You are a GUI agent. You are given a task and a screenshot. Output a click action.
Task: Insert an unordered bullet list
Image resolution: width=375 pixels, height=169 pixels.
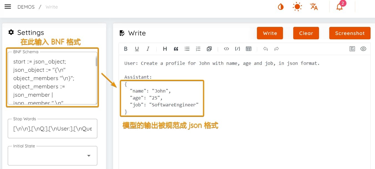187,49
